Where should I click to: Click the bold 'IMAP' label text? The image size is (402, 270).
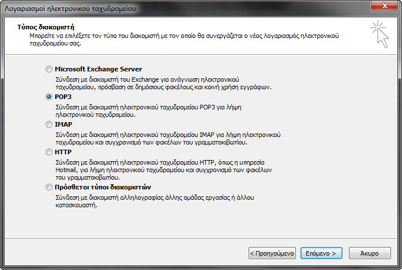pyautogui.click(x=63, y=124)
